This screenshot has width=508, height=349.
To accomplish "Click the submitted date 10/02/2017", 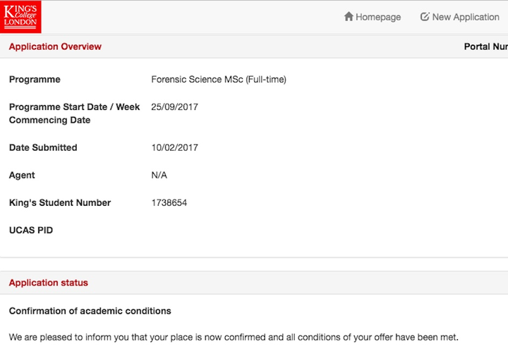I will 175,147.
